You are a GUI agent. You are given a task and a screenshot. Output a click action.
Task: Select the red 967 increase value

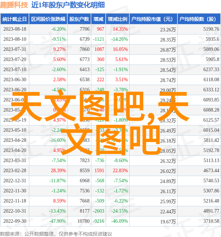100,29
